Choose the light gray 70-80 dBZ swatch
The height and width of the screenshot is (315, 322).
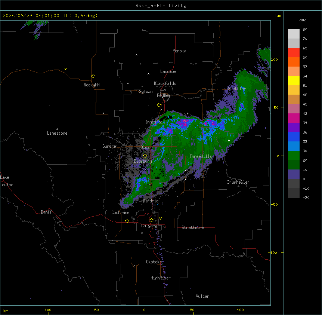[x=294, y=34]
